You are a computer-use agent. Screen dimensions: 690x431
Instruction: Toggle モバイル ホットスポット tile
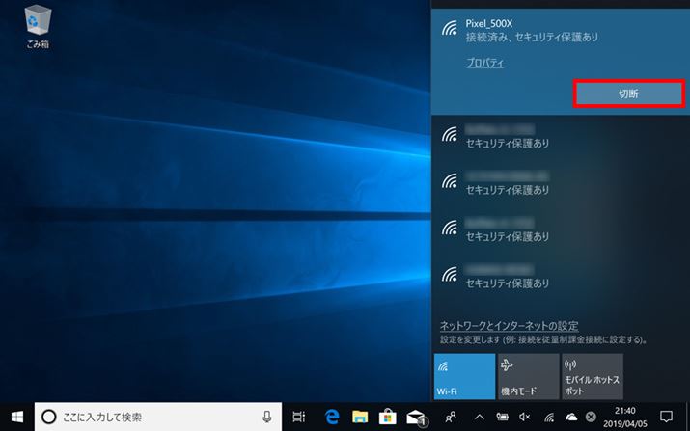tap(587, 376)
